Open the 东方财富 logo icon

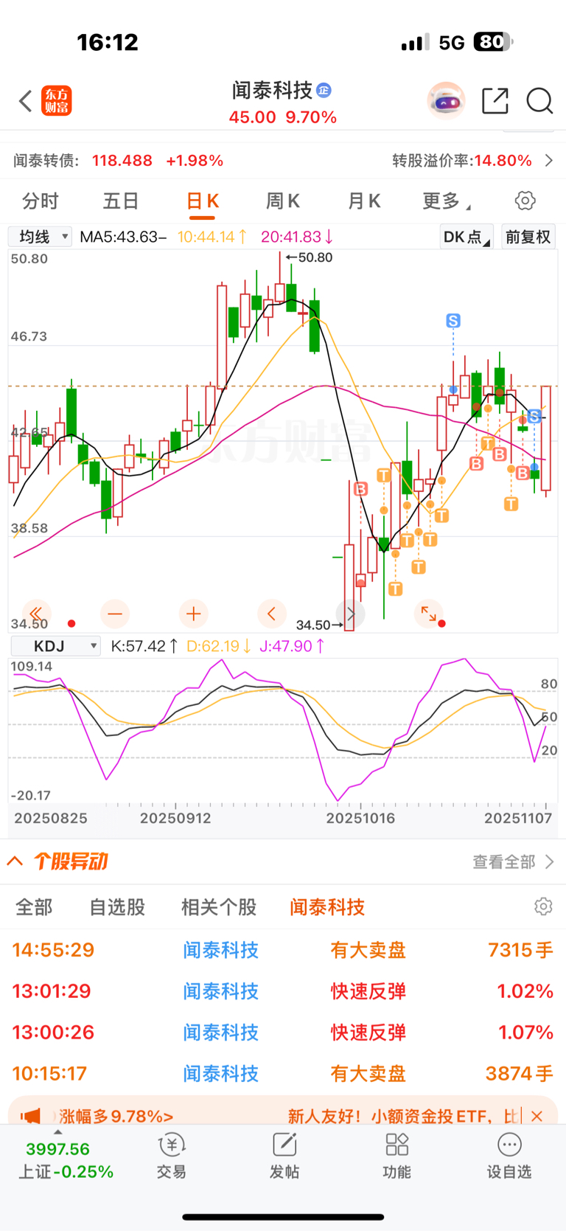click(57, 101)
